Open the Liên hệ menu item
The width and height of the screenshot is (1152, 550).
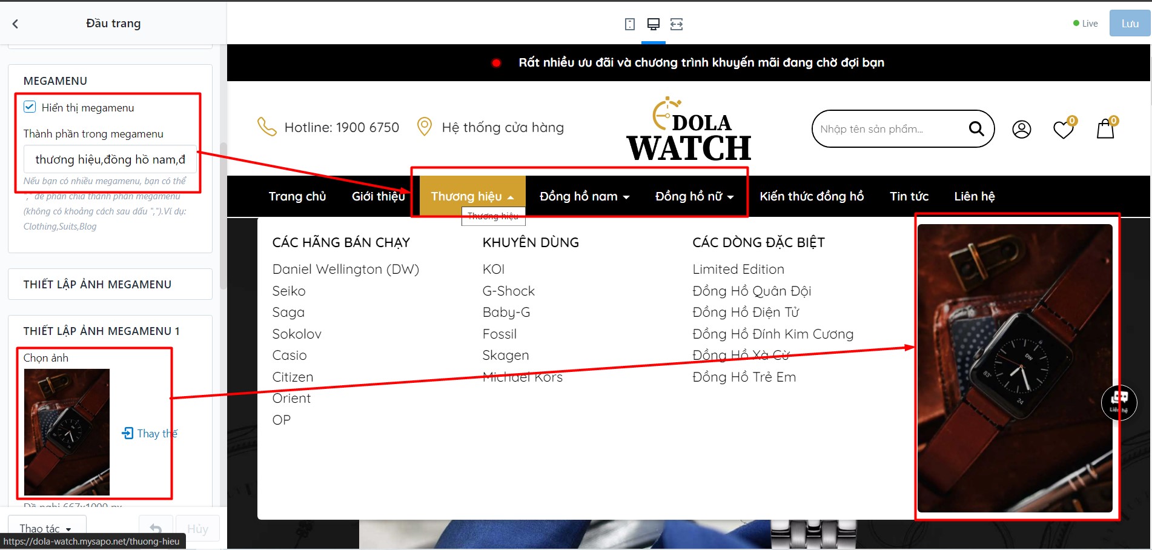(x=975, y=196)
